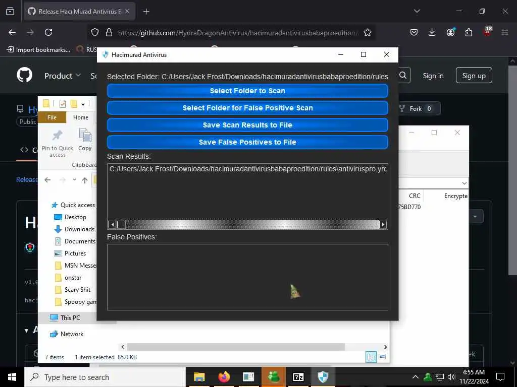
Task: Reload the GitHub page
Action: tap(48, 32)
